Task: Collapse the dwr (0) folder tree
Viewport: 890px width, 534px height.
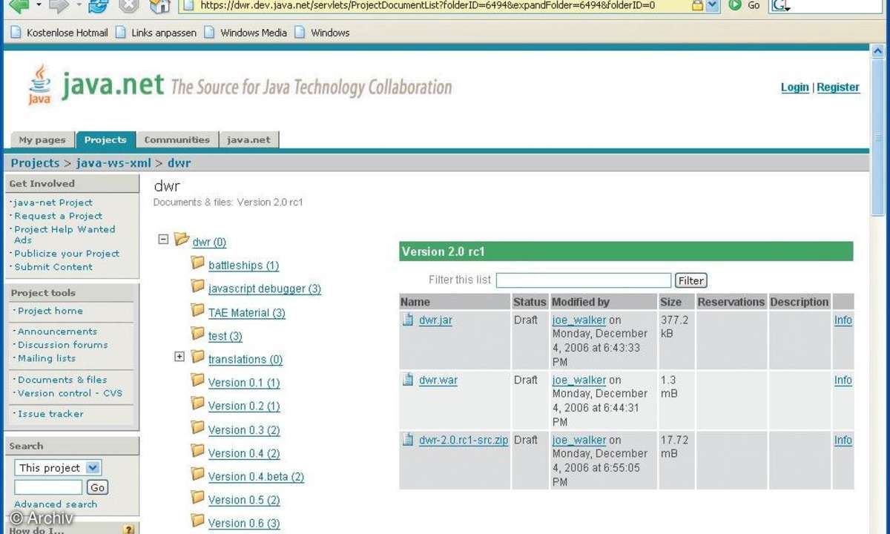Action: 163,239
